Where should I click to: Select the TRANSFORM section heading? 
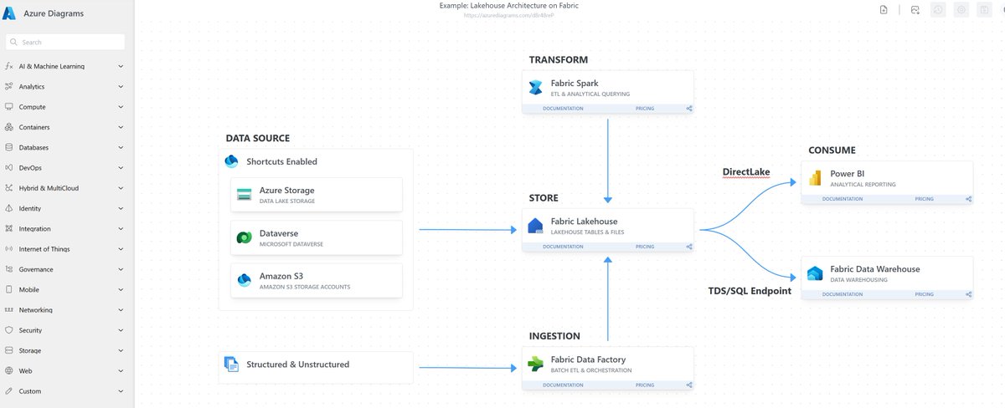pyautogui.click(x=559, y=59)
